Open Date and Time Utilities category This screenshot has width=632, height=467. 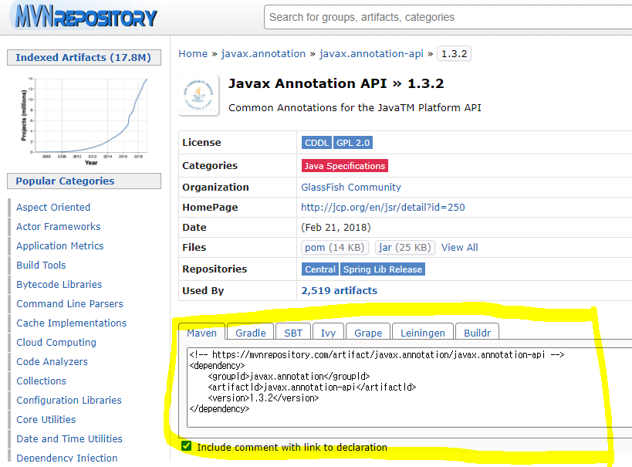(x=69, y=438)
